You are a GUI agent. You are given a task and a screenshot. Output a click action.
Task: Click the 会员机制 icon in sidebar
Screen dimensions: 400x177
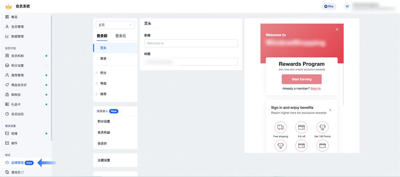point(7,55)
